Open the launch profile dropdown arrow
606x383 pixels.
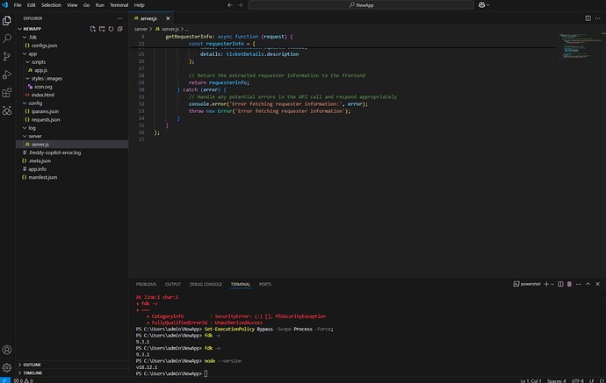pyautogui.click(x=552, y=284)
